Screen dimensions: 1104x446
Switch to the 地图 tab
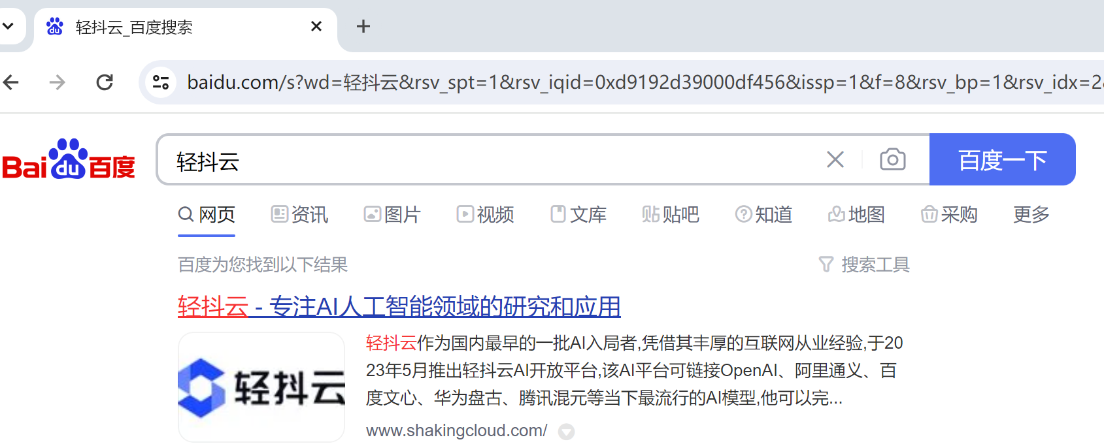click(x=856, y=215)
